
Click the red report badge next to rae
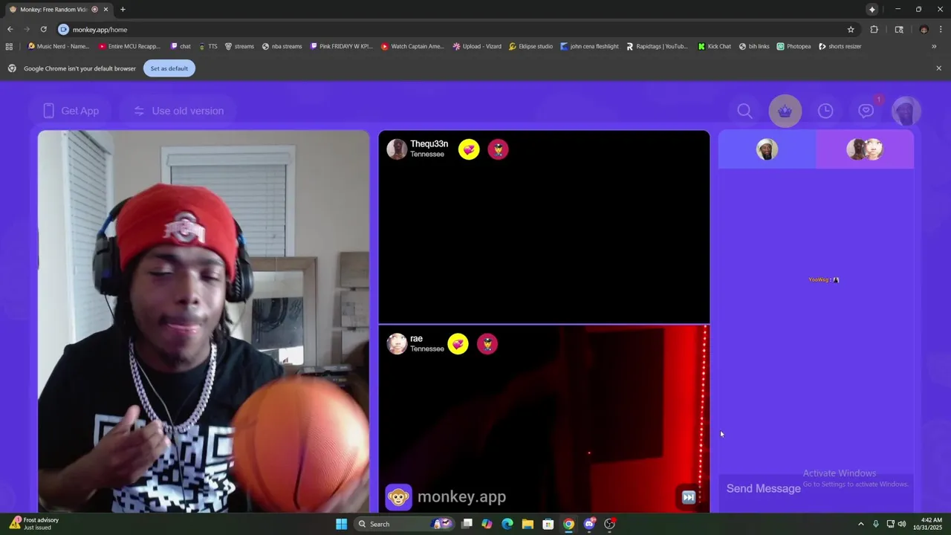(487, 344)
